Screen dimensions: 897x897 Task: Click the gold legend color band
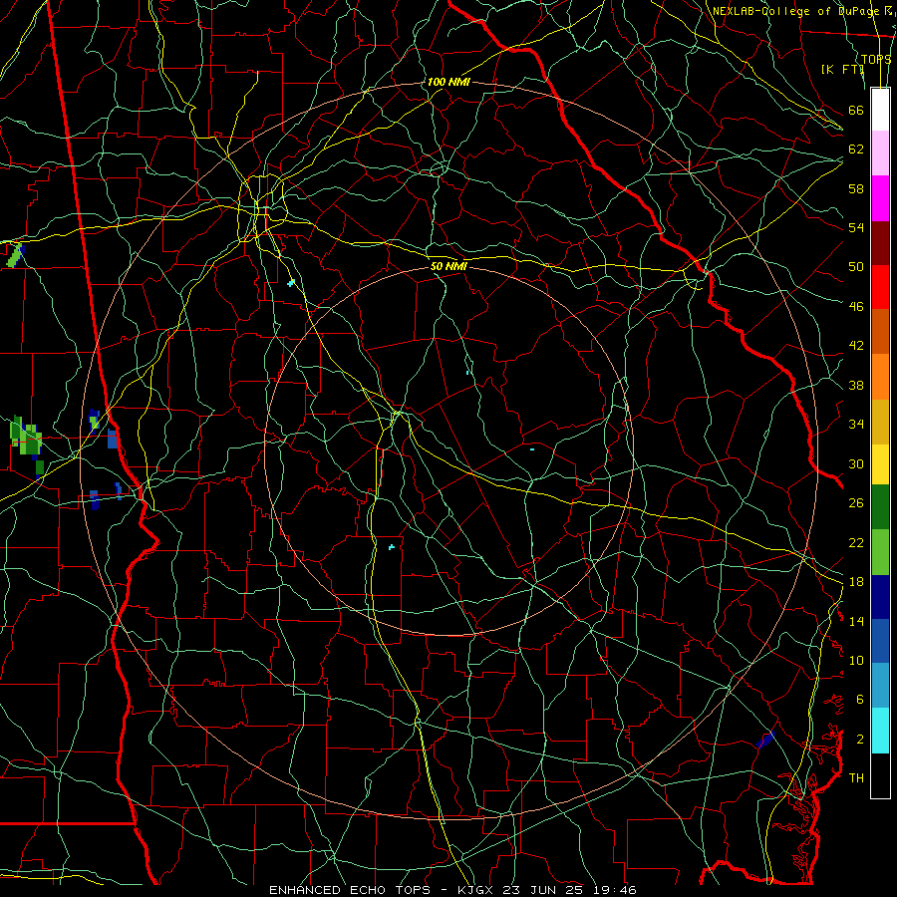point(880,421)
